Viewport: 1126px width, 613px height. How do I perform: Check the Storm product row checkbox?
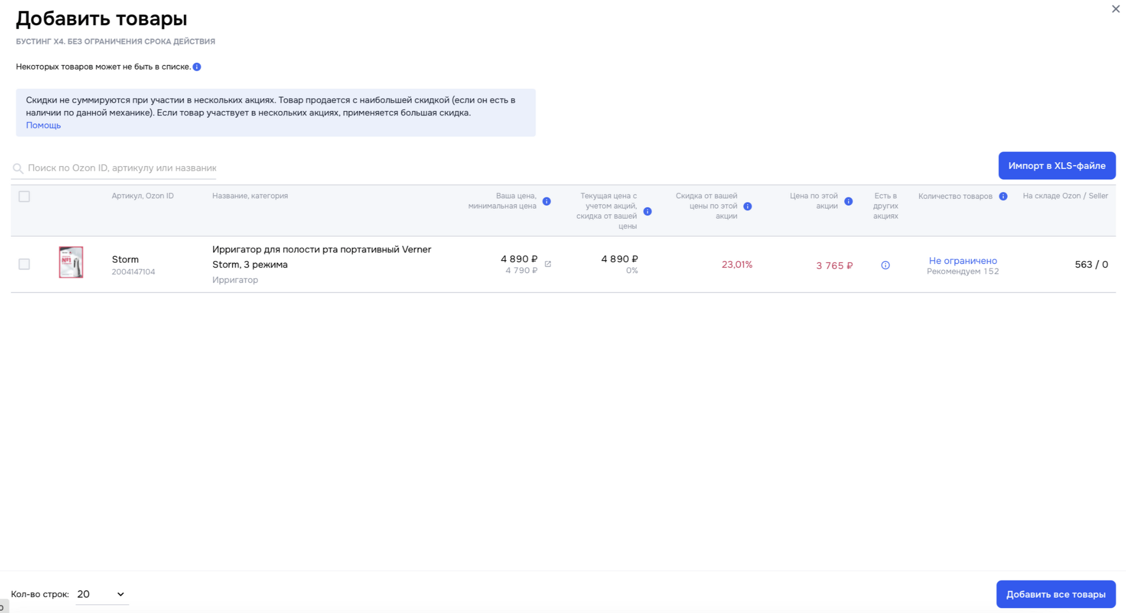point(24,264)
